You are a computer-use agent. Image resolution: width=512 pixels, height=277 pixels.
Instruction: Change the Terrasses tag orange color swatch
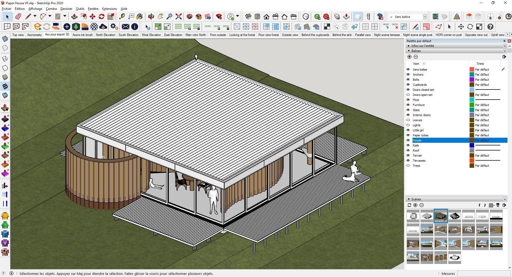tap(472, 161)
